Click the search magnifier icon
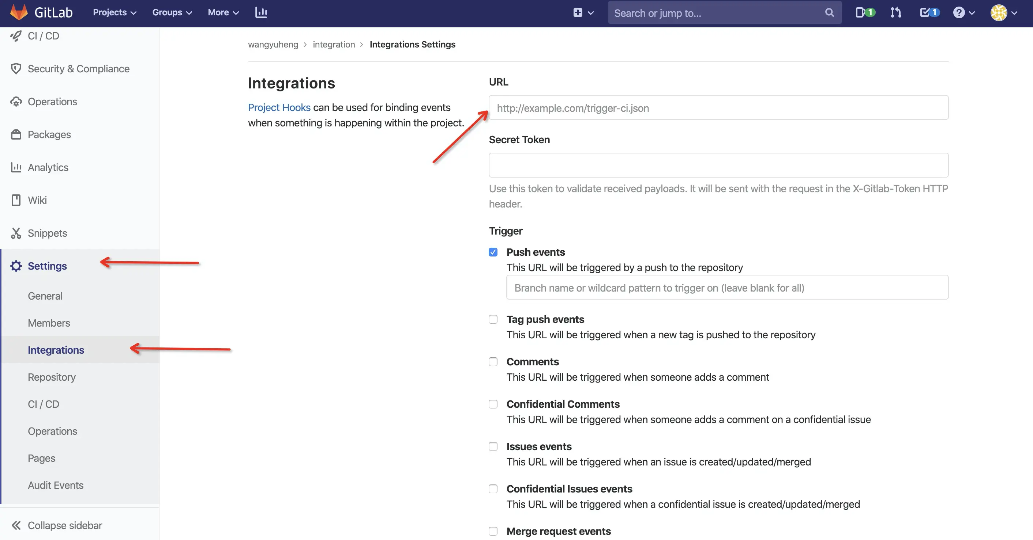Screen dimensions: 1033x540 pyautogui.click(x=829, y=13)
